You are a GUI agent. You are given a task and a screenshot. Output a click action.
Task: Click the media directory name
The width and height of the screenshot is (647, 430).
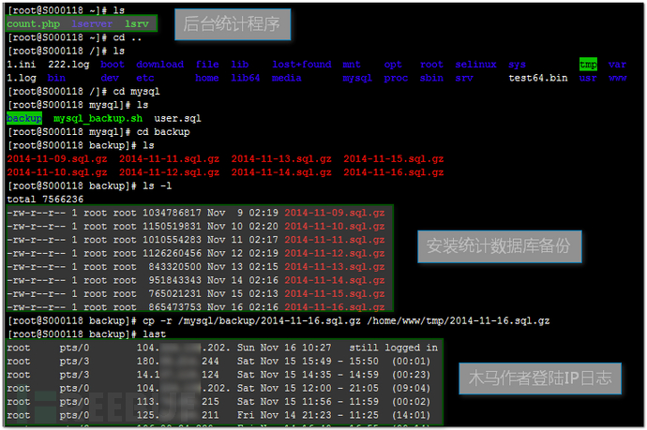click(287, 78)
